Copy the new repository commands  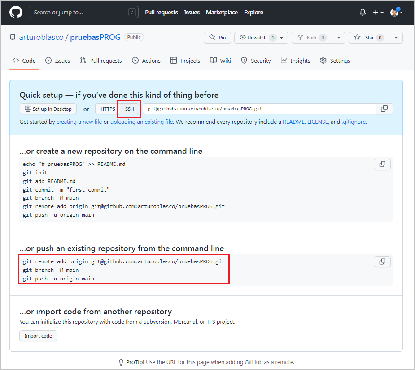pos(382,165)
